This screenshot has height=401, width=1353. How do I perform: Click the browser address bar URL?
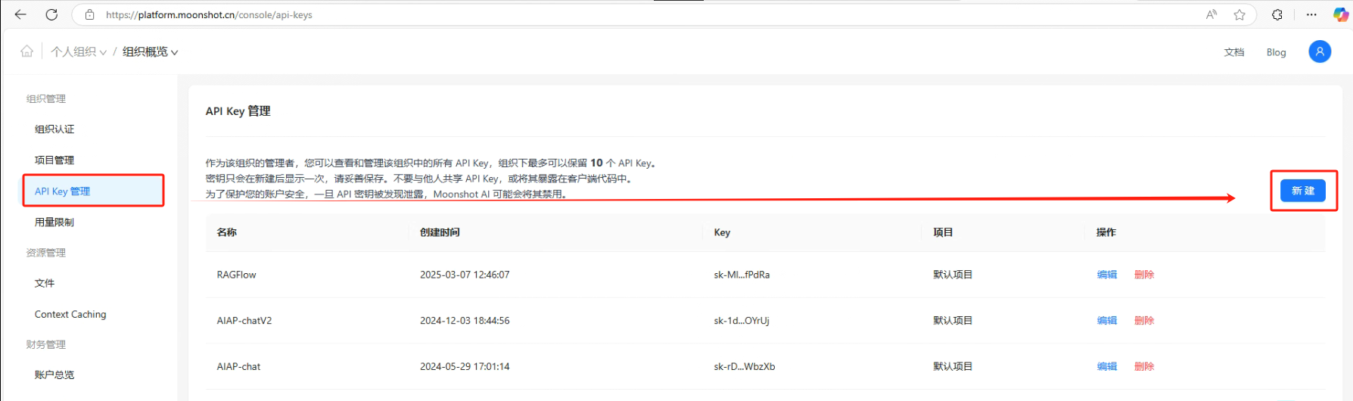click(x=209, y=14)
